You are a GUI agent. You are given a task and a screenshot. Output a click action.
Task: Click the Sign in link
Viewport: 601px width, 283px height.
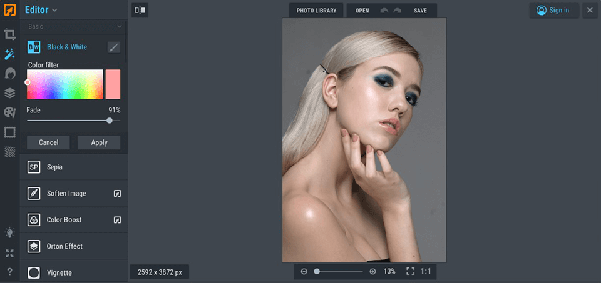pos(559,11)
